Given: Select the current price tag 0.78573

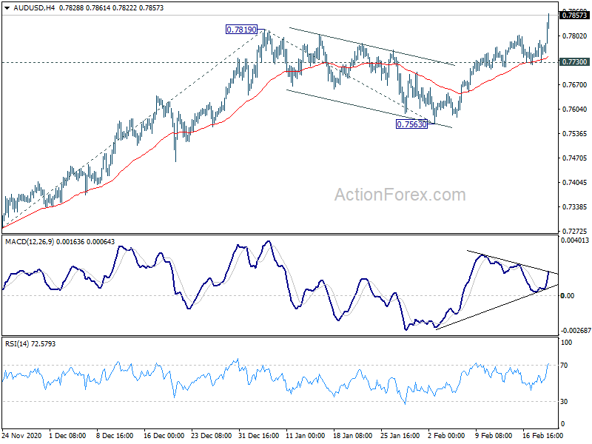Looking at the screenshot, I should [574, 15].
